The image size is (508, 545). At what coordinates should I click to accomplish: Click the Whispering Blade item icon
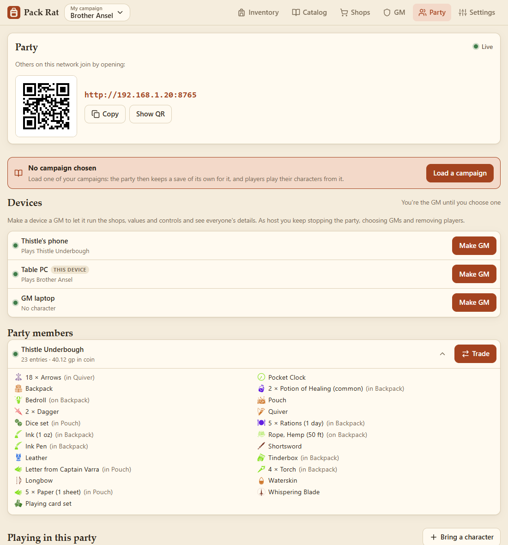pos(261,492)
